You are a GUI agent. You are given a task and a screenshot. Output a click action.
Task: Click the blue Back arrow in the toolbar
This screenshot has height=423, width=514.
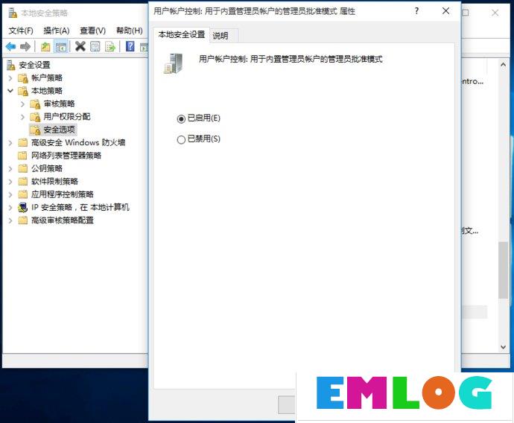click(11, 46)
